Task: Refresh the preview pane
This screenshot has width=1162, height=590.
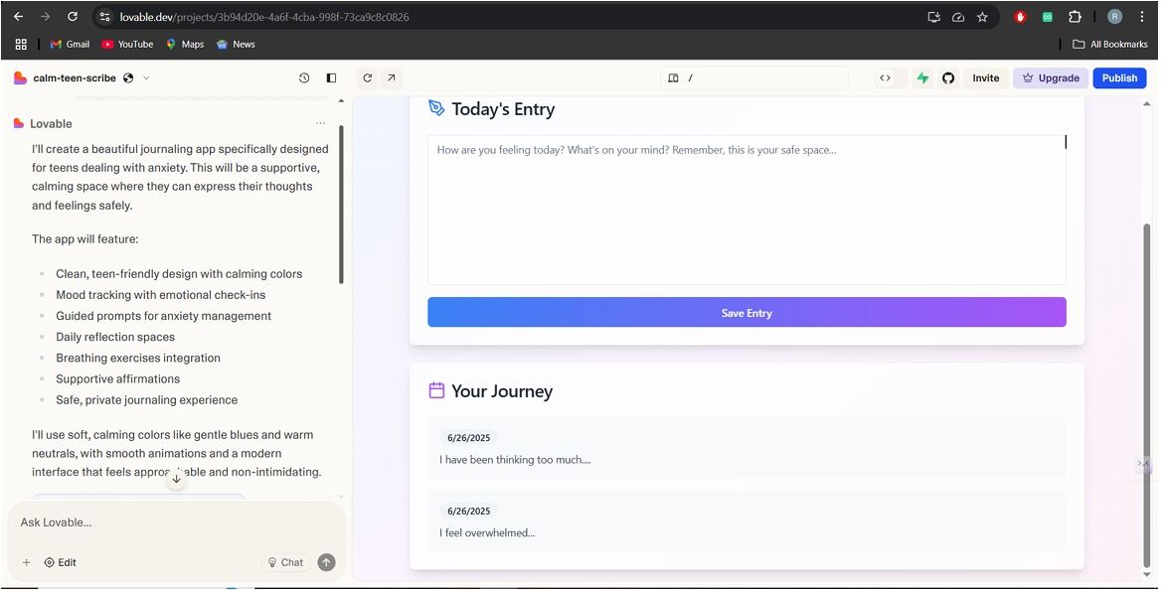Action: coord(368,77)
